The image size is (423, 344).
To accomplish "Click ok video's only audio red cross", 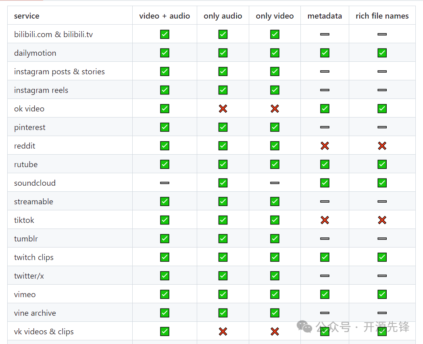I will (223, 109).
